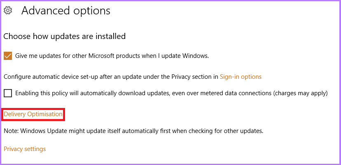This screenshot has height=165, width=341.
Task: Untick the Microsoft products updates checkbox
Action: (x=7, y=56)
